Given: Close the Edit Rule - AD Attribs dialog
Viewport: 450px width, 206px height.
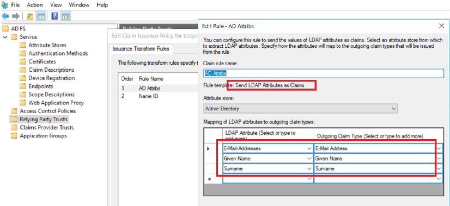Looking at the screenshot, I should [x=442, y=26].
